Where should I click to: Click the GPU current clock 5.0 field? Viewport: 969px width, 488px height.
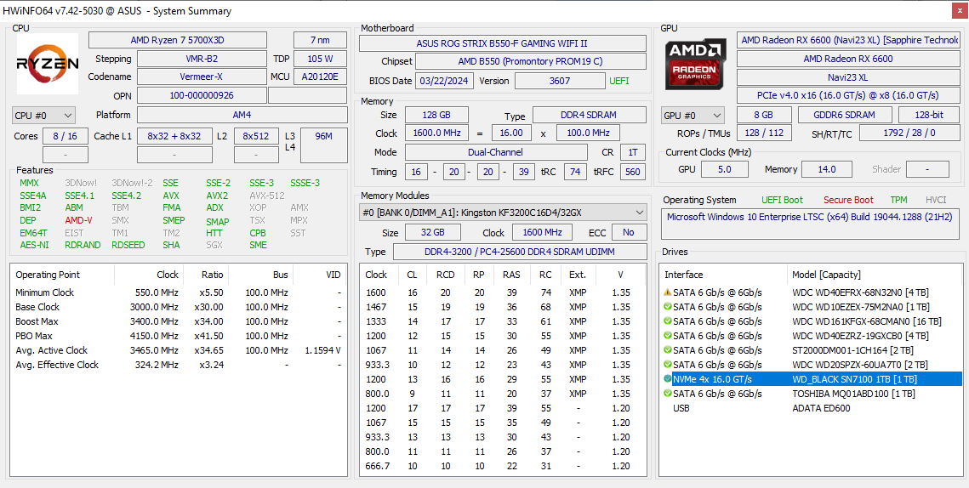(x=724, y=169)
